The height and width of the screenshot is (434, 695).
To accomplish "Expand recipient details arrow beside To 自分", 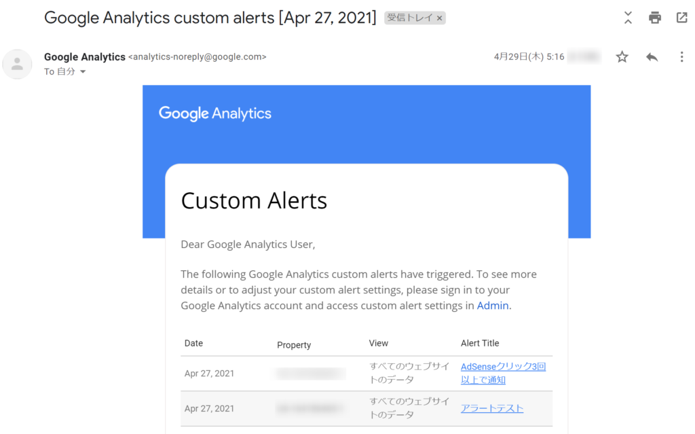I will pyautogui.click(x=83, y=71).
